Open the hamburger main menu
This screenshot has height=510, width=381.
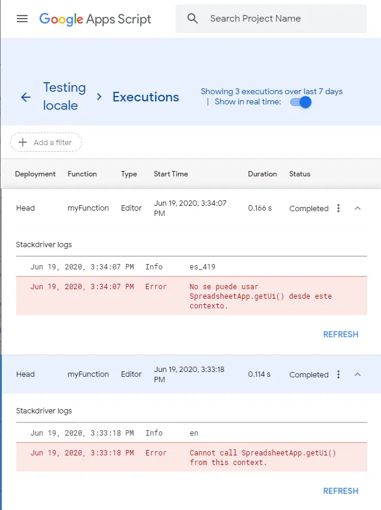coord(22,19)
